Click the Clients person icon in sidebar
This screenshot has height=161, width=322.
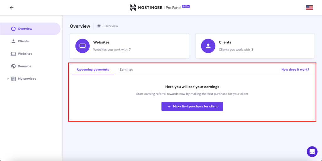click(x=13, y=41)
